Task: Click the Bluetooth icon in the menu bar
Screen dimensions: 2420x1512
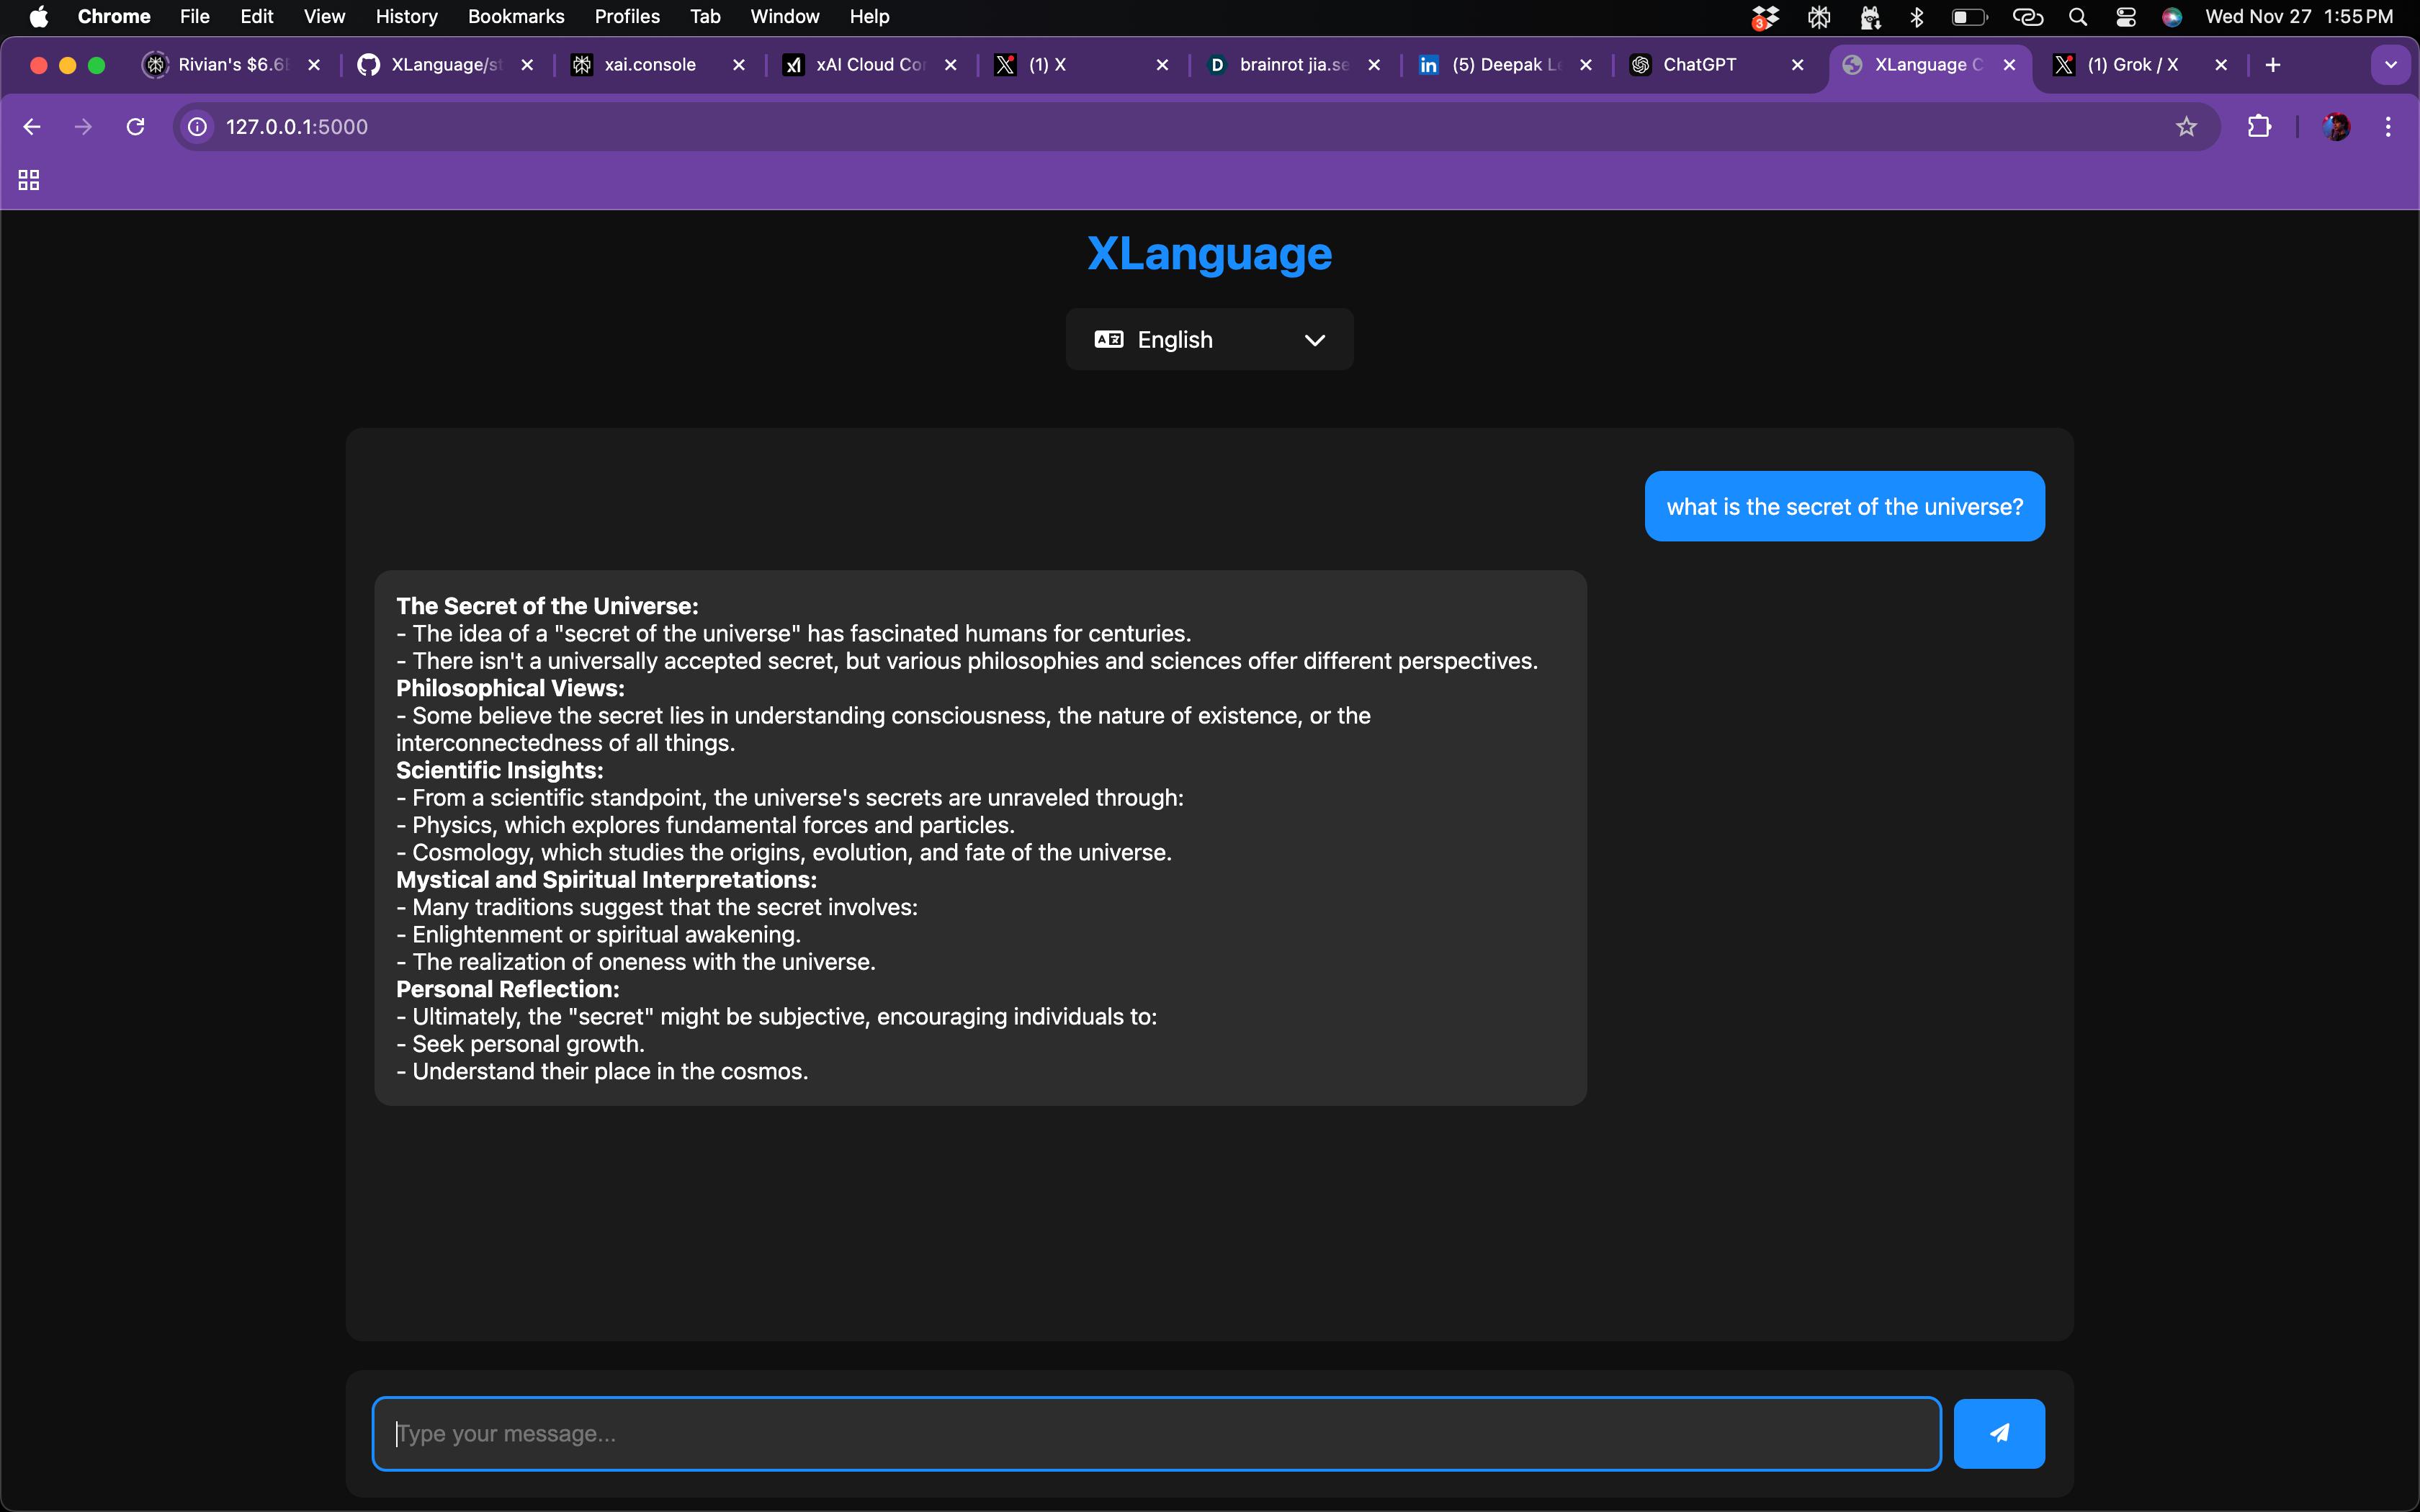Action: (x=1917, y=17)
